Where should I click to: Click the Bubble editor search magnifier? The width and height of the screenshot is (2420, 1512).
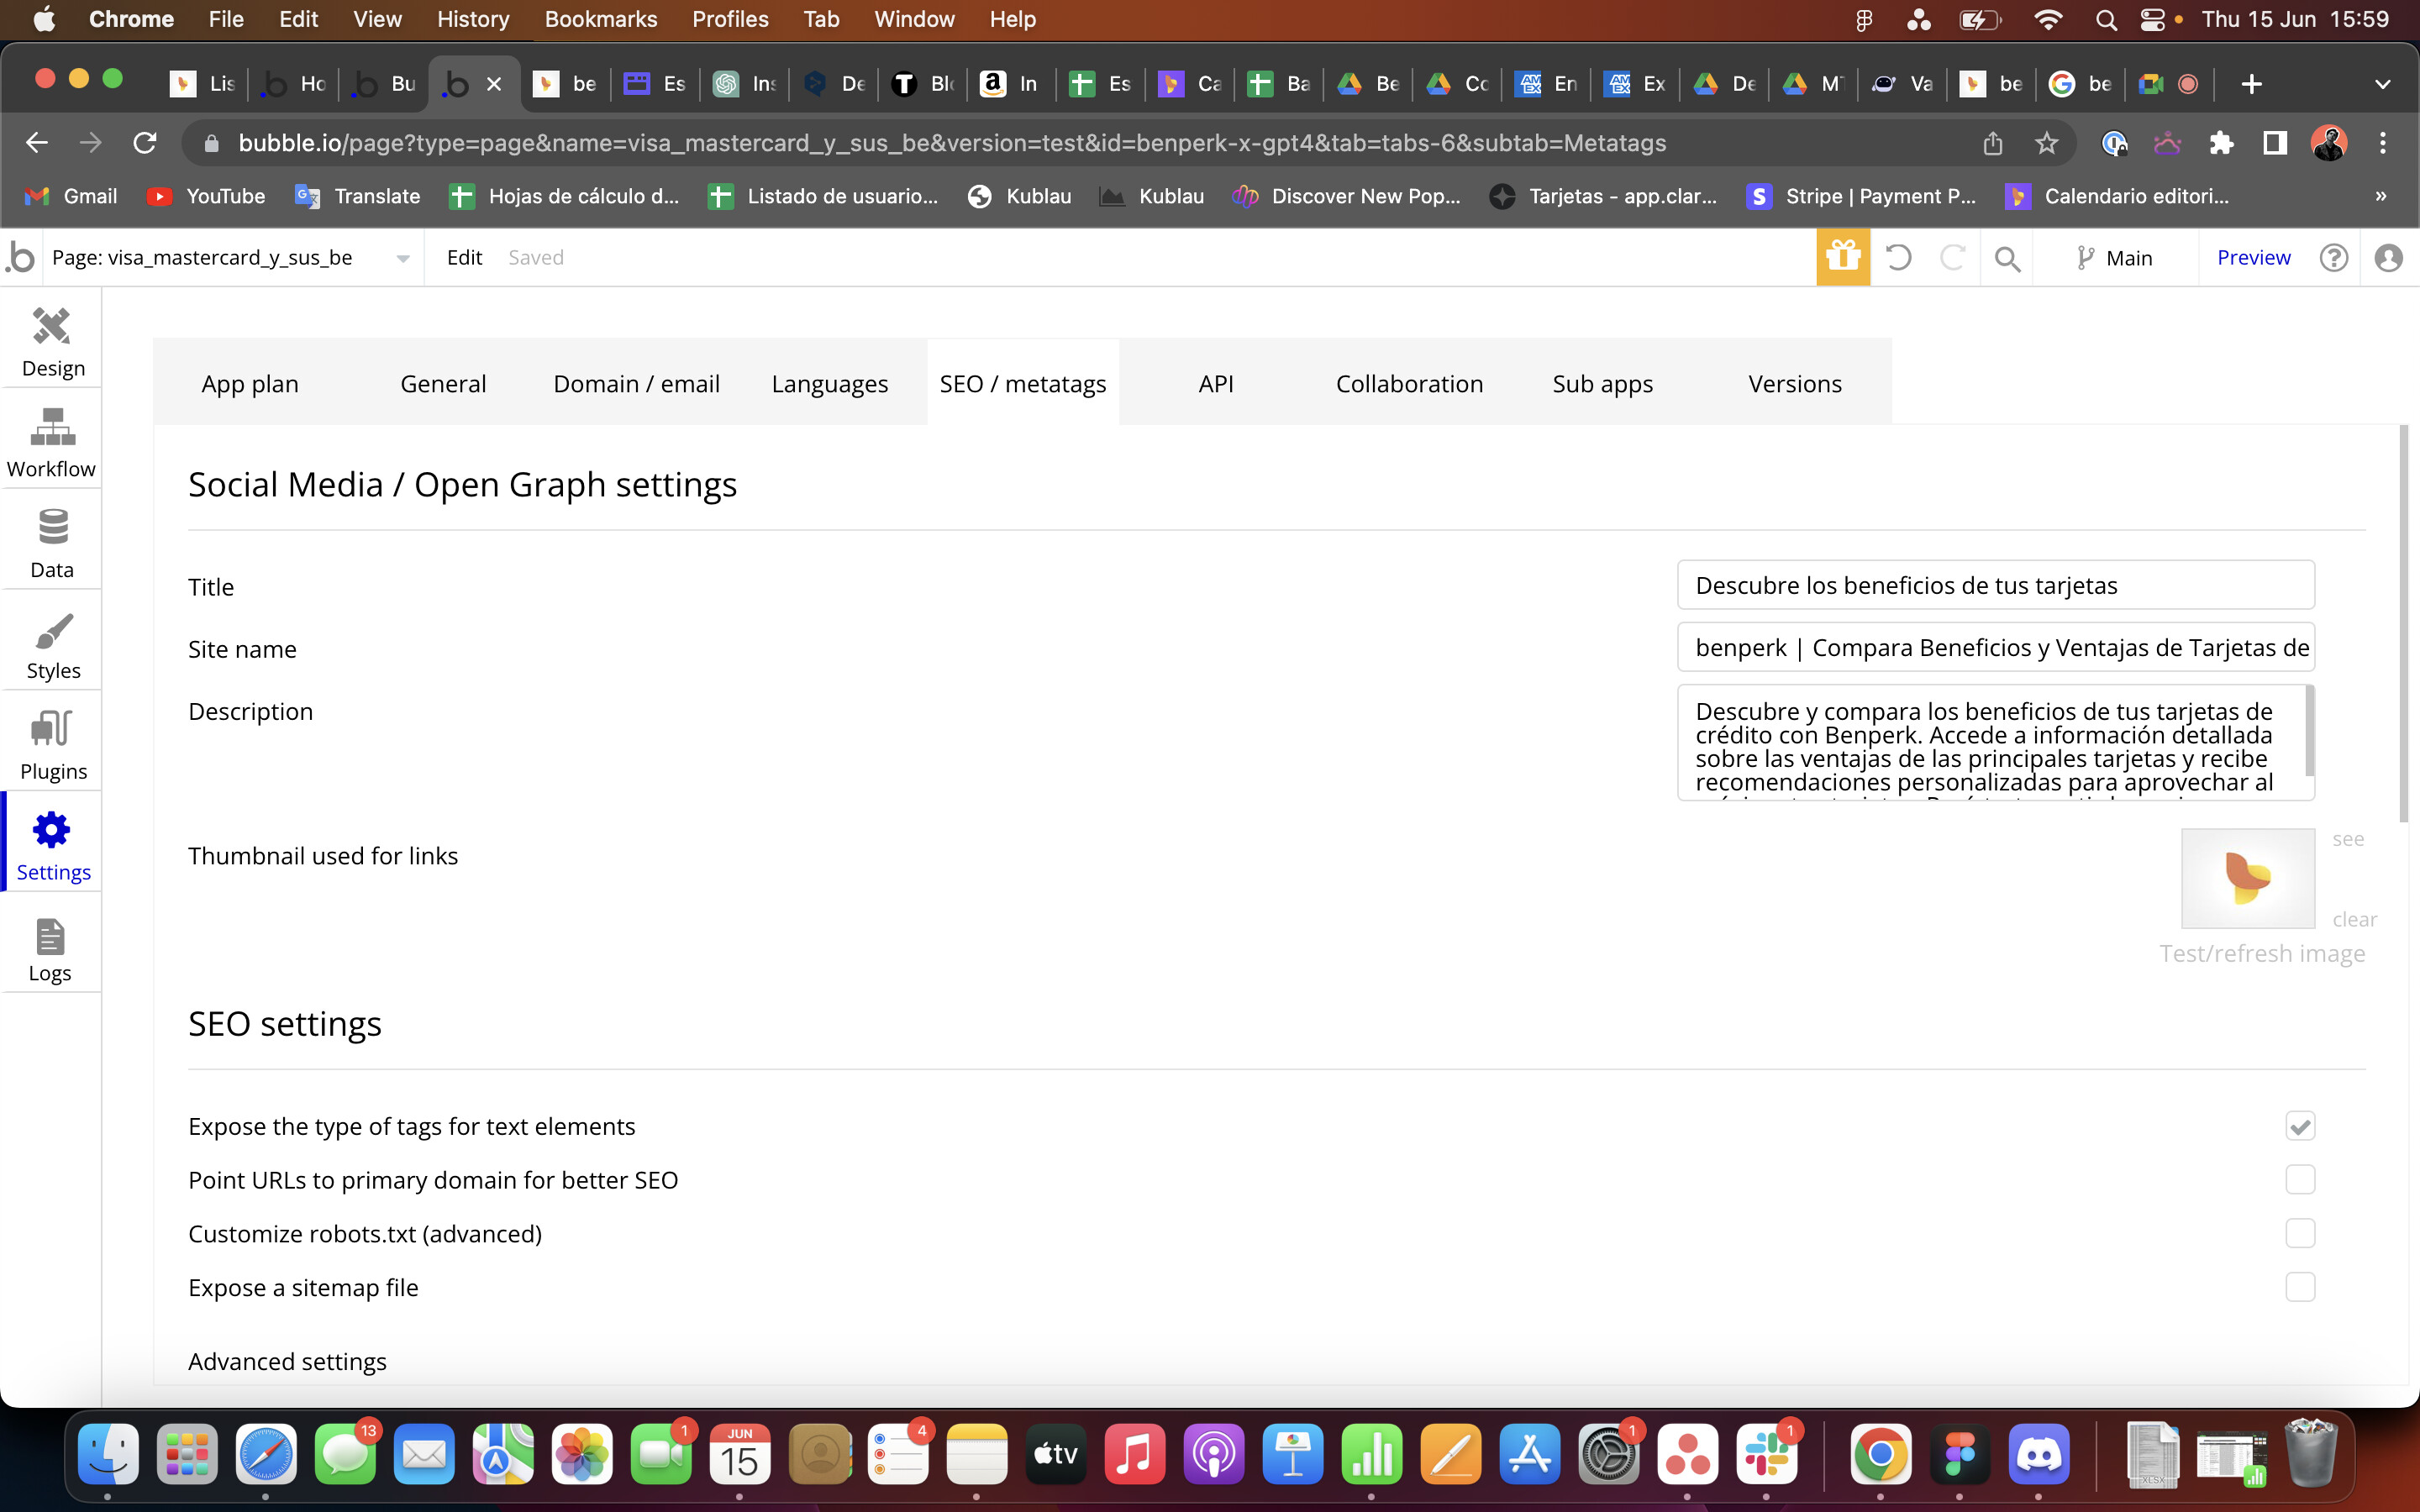pyautogui.click(x=2006, y=259)
